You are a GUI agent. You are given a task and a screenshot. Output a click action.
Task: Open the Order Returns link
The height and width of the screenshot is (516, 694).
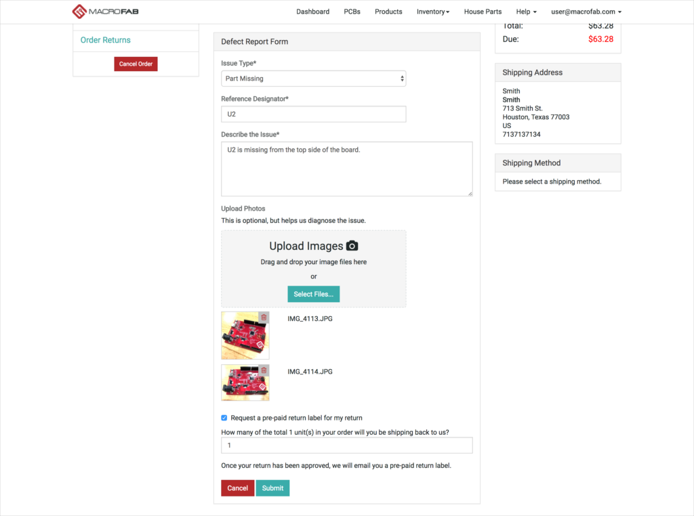(x=105, y=40)
